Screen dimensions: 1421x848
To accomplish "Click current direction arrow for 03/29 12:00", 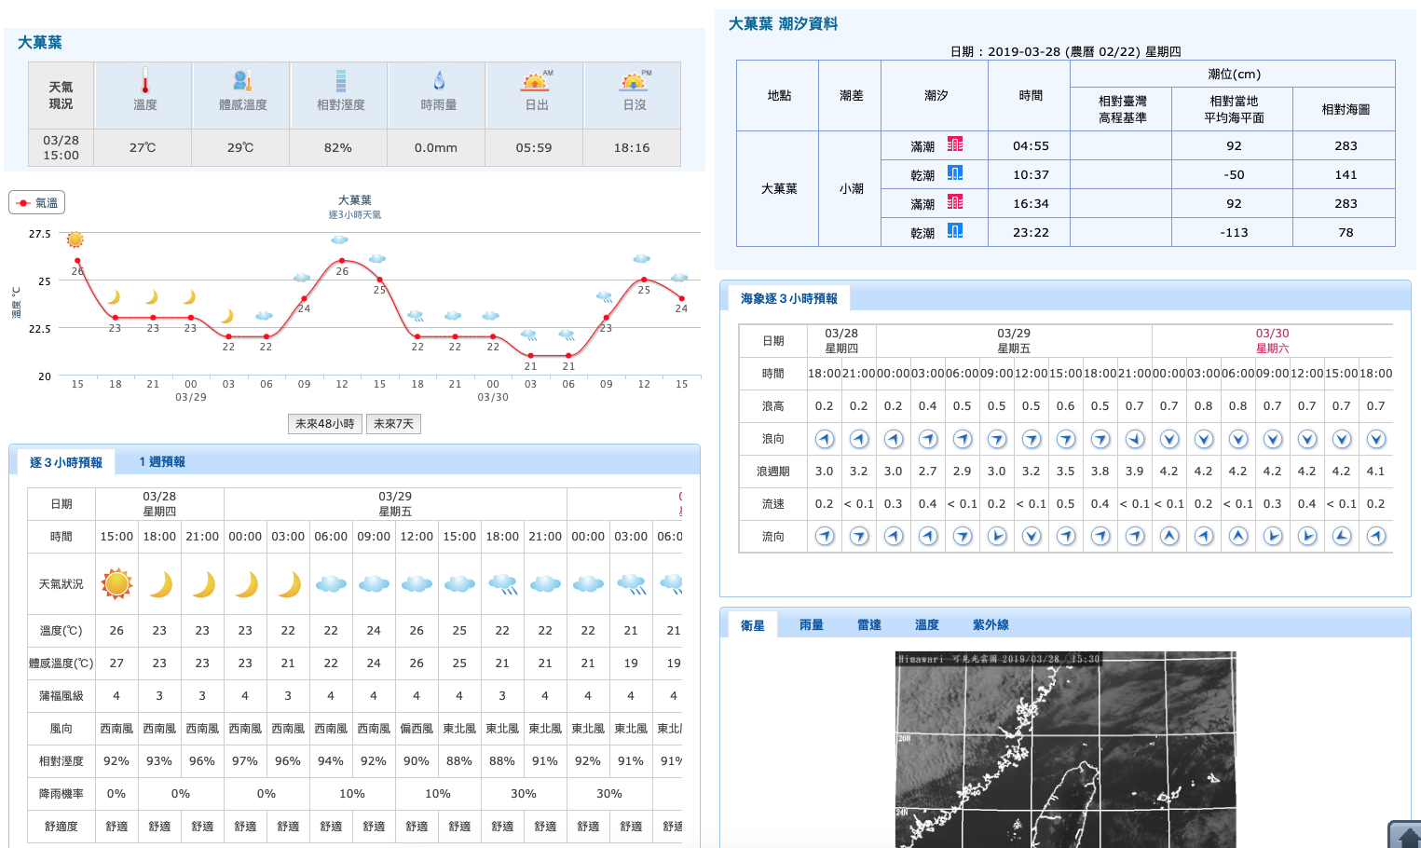I will coord(1032,536).
